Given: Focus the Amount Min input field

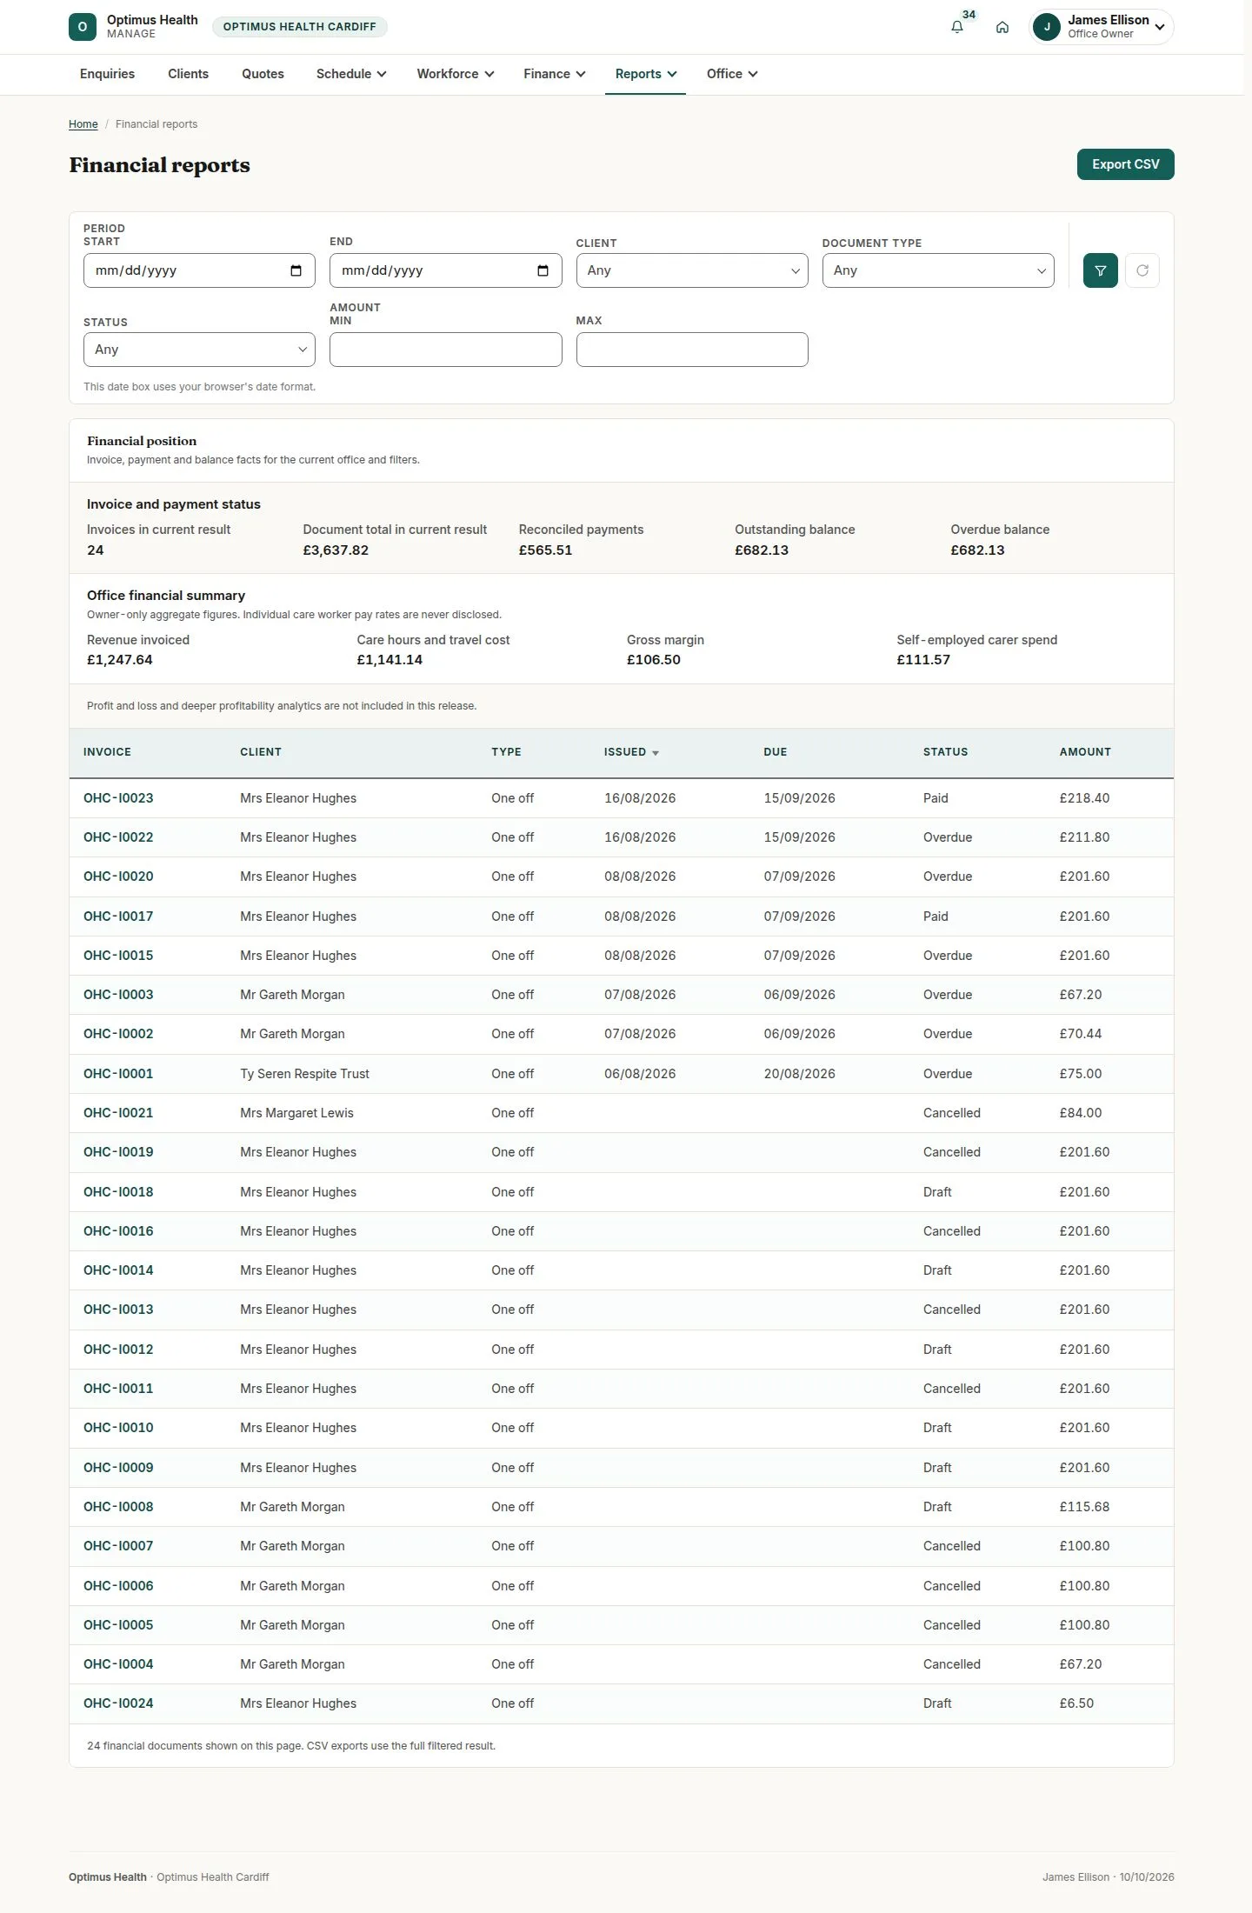Looking at the screenshot, I should coord(445,350).
